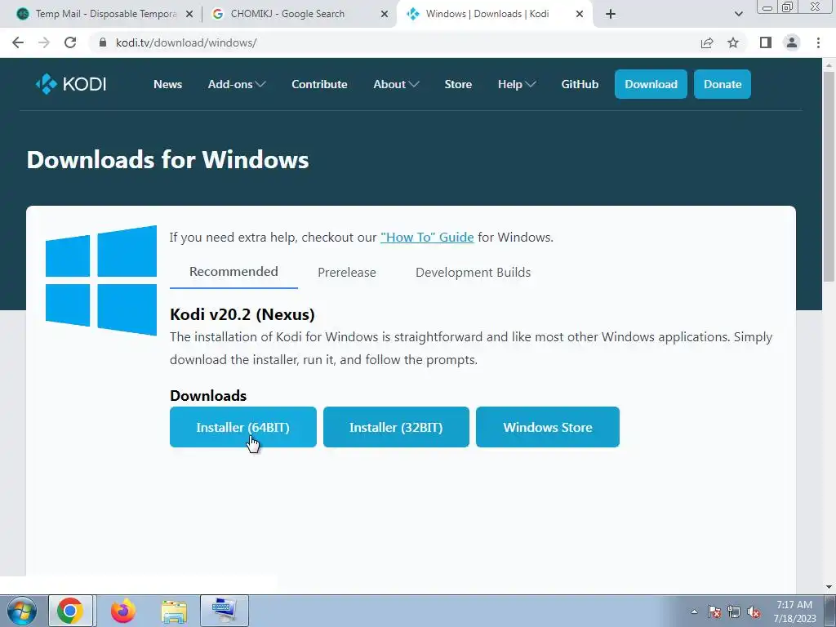Close the CHOMIKJ Google Search tab
836x627 pixels.
click(x=385, y=15)
